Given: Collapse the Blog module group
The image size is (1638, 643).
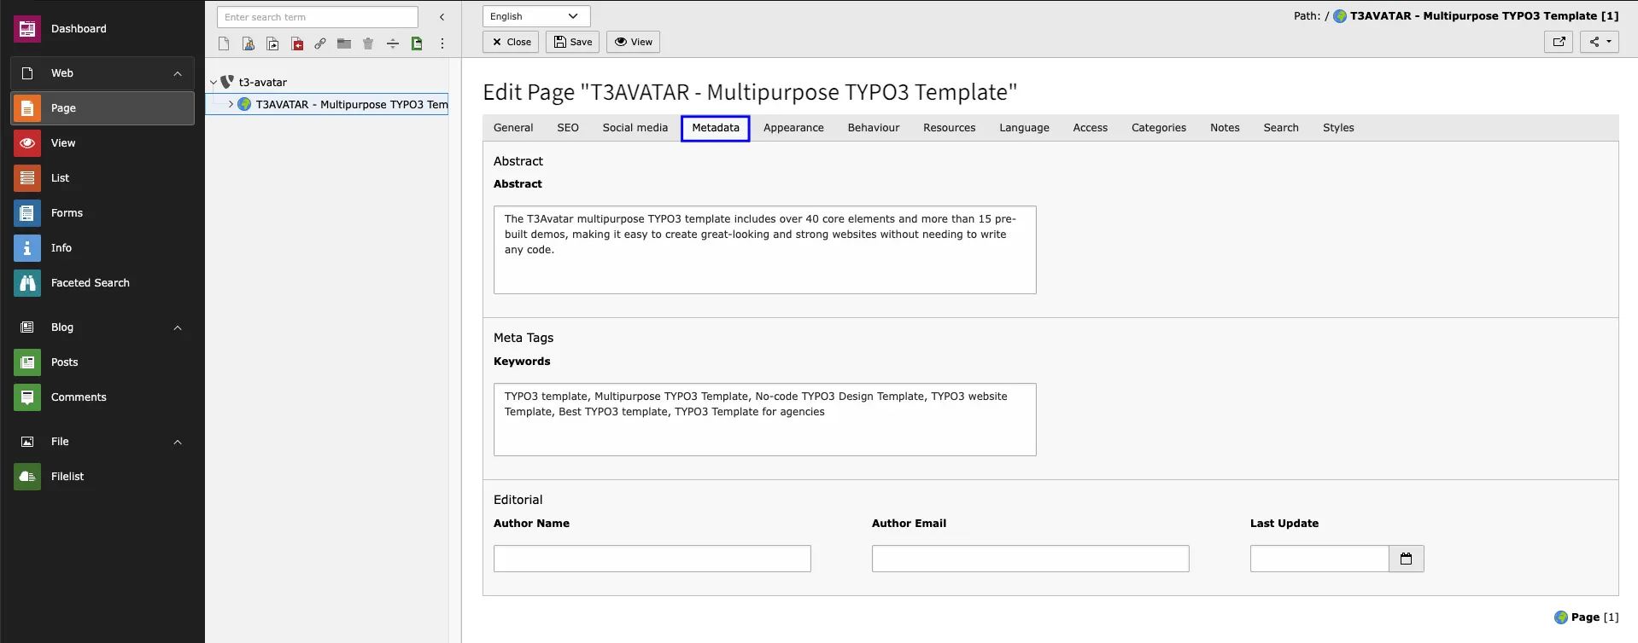Looking at the screenshot, I should point(178,327).
